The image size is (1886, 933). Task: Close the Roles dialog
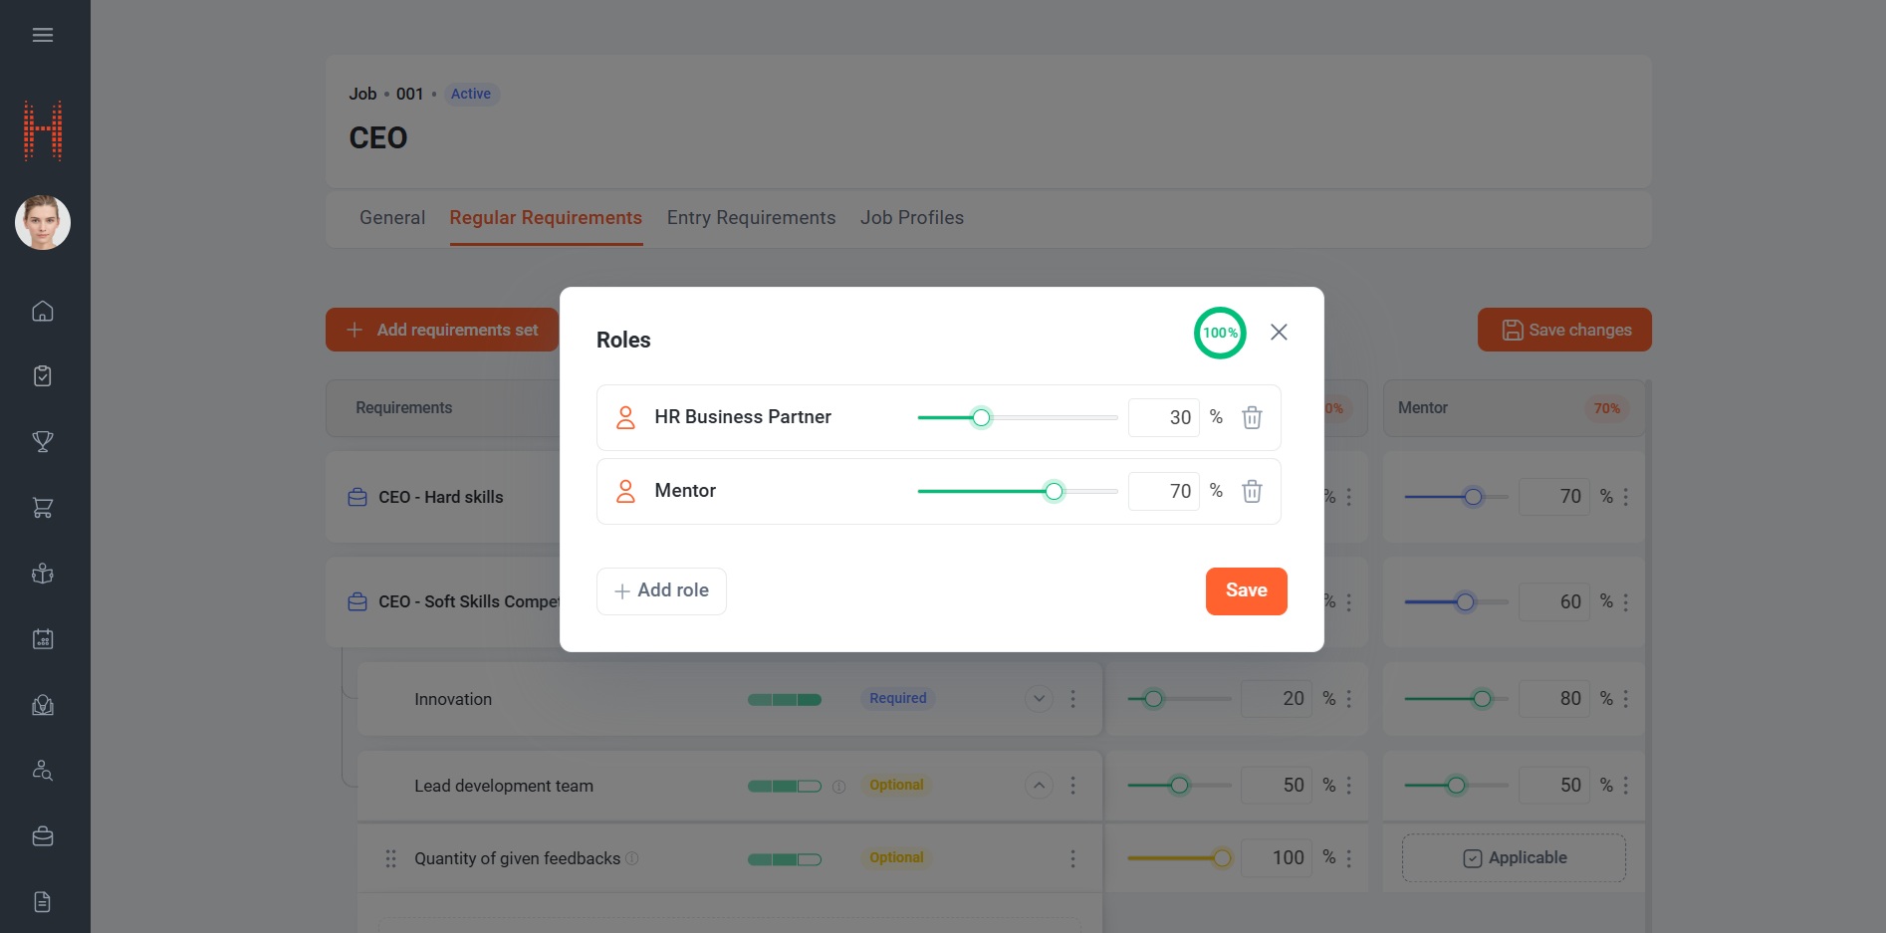1279,332
